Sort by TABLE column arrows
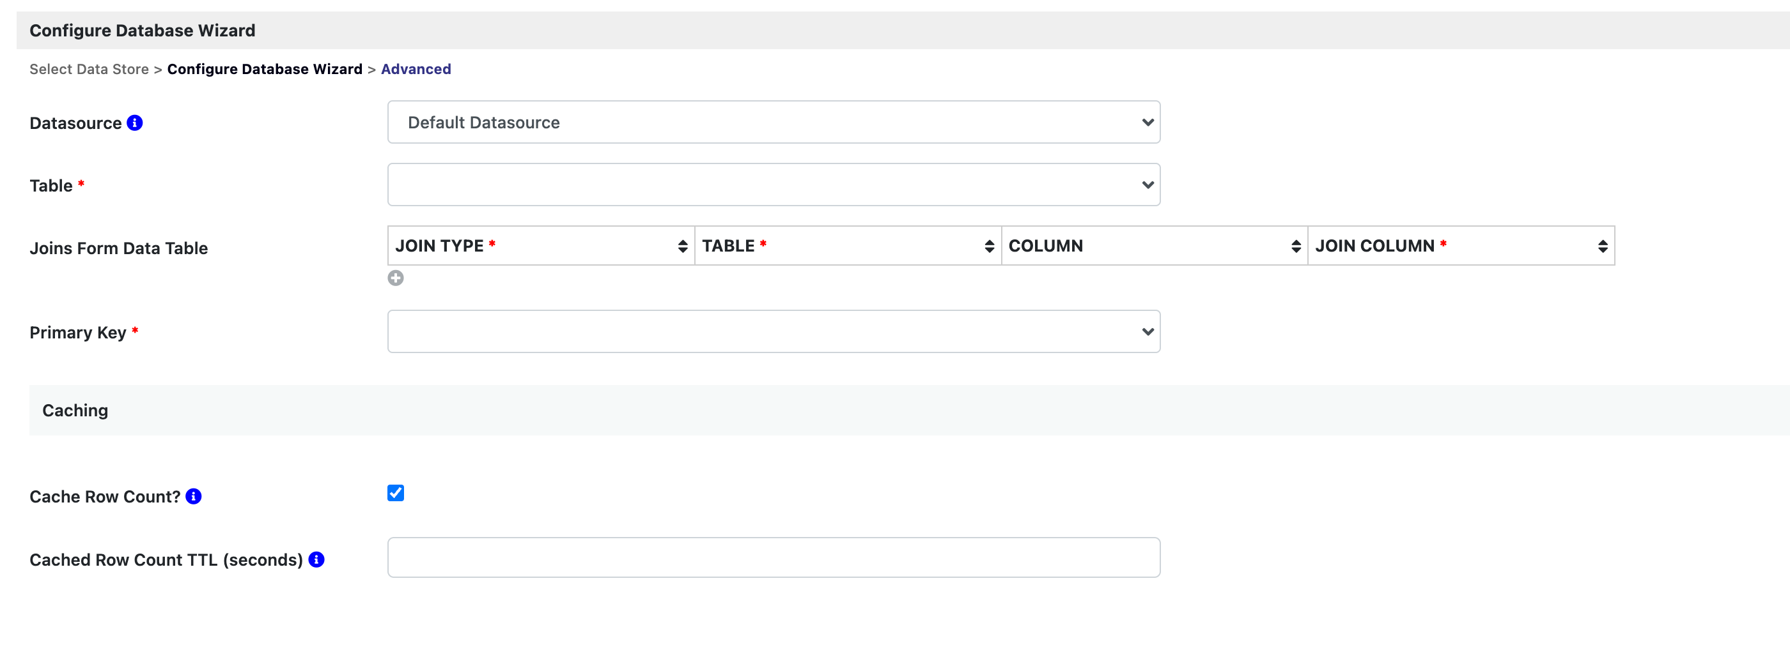The width and height of the screenshot is (1790, 650). (x=990, y=246)
